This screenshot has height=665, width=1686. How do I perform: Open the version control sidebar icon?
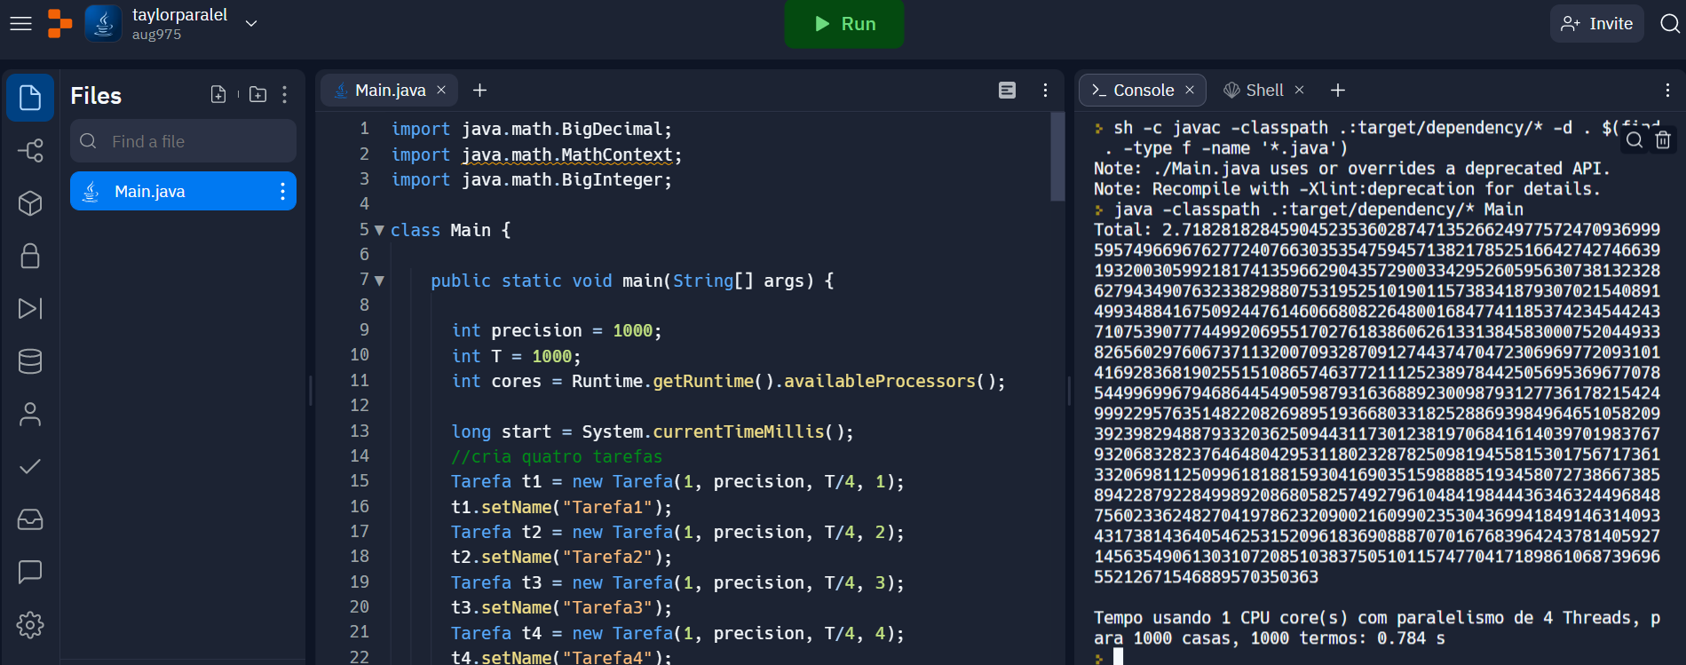(x=30, y=151)
